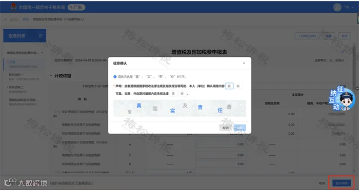Select the 任 input box in declaration

(x=182, y=94)
